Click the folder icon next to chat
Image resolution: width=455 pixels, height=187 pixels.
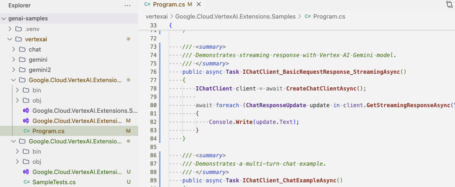point(22,49)
